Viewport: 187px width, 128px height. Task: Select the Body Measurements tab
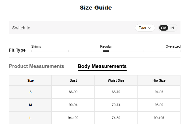coord(102,66)
